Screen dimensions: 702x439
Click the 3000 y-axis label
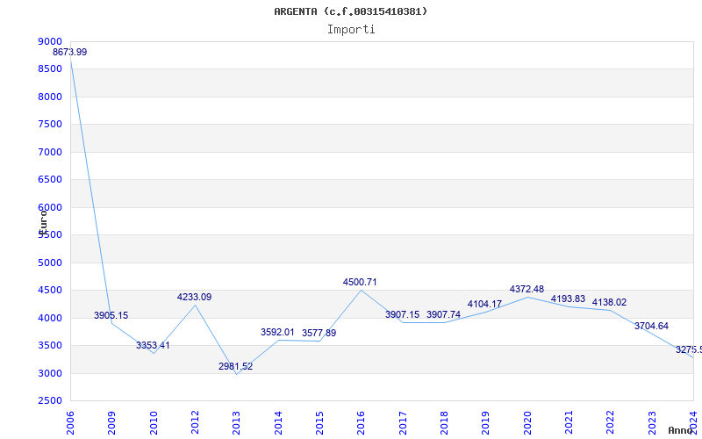click(x=50, y=373)
